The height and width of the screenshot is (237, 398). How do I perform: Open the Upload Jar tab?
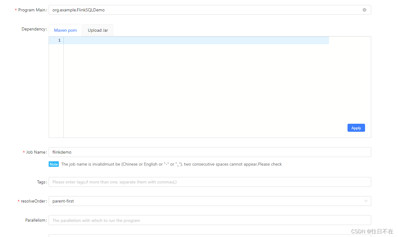[x=98, y=30]
